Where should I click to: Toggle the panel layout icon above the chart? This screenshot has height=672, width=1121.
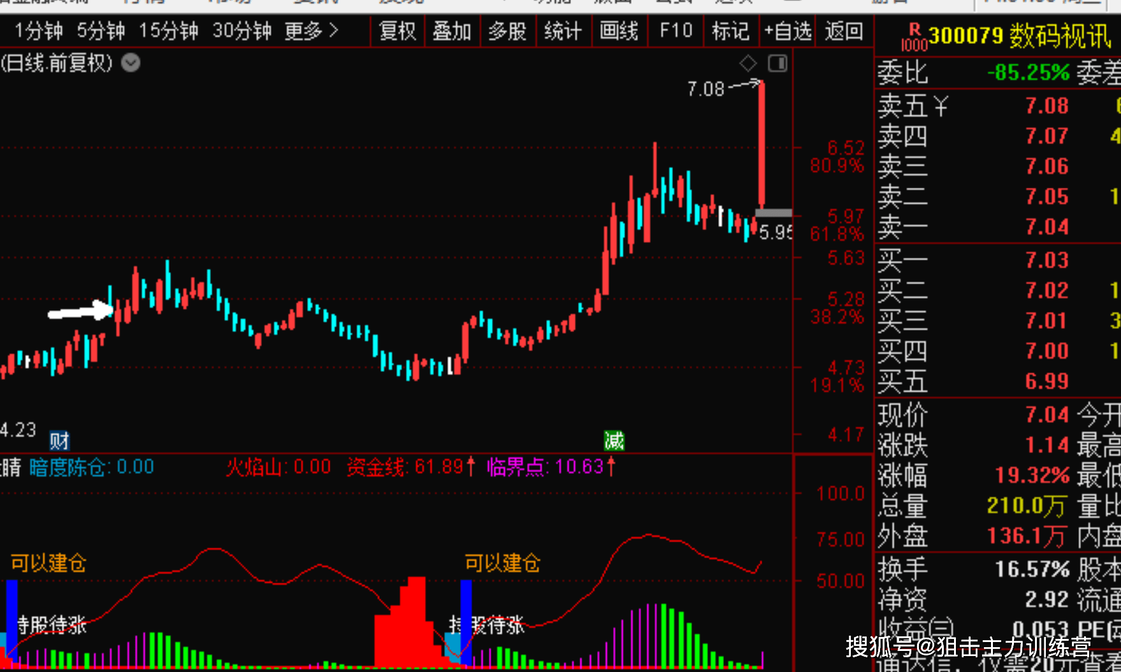(777, 63)
